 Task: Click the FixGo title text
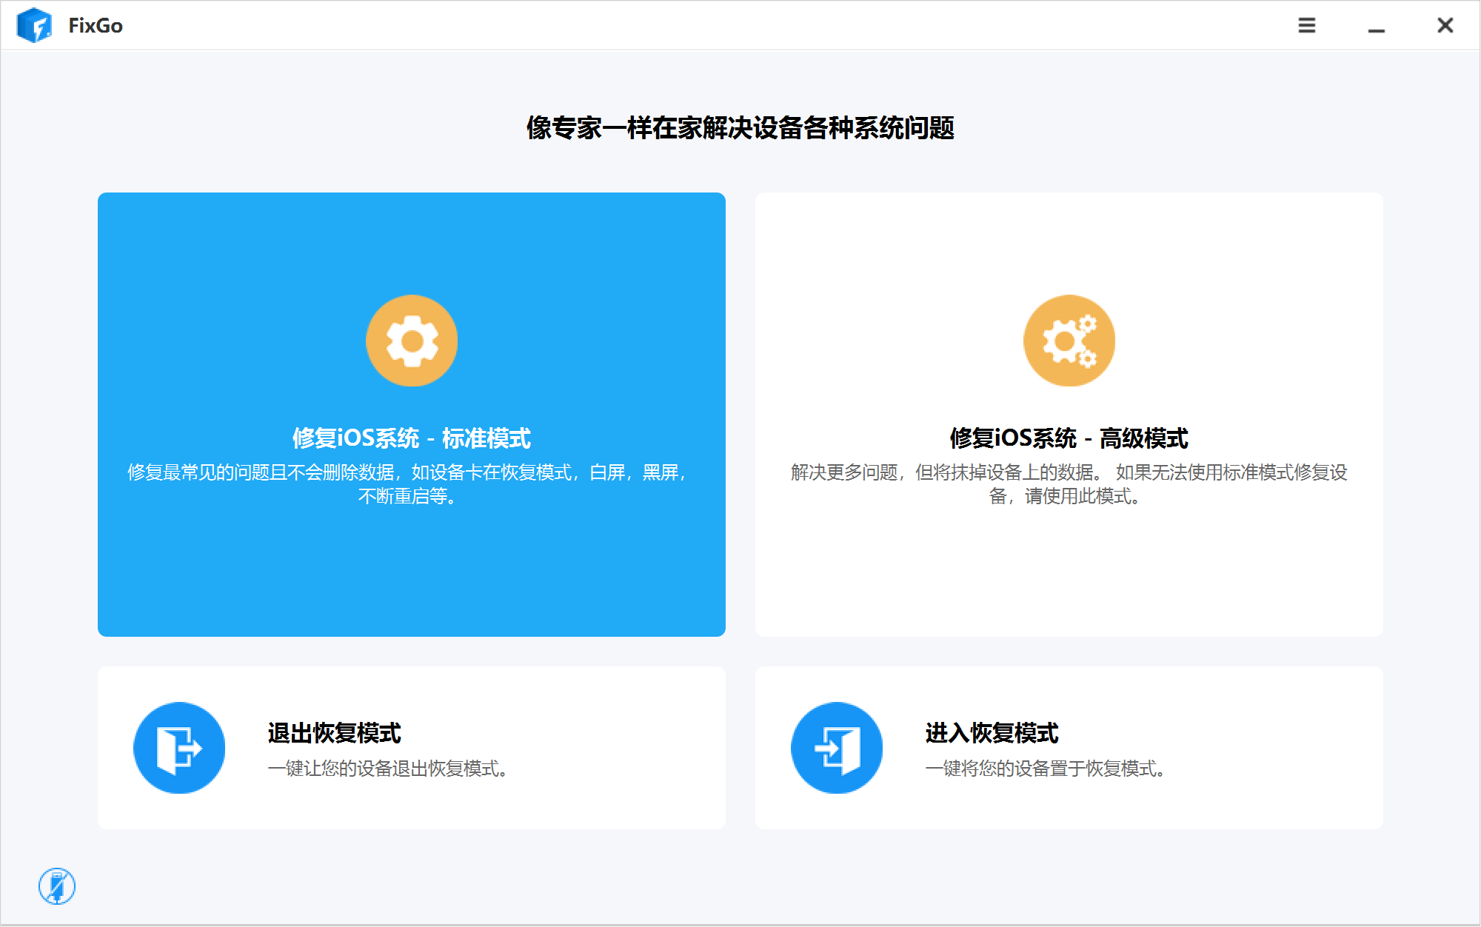pos(96,26)
